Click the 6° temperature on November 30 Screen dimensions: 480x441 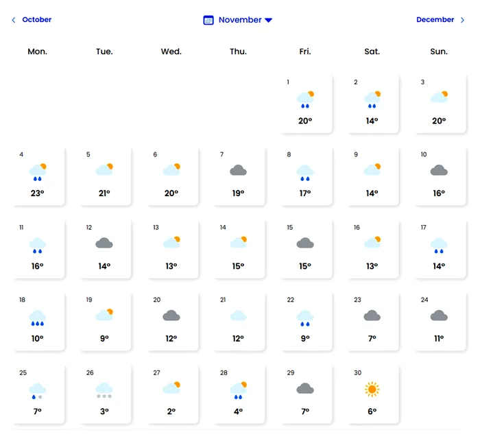(x=372, y=412)
